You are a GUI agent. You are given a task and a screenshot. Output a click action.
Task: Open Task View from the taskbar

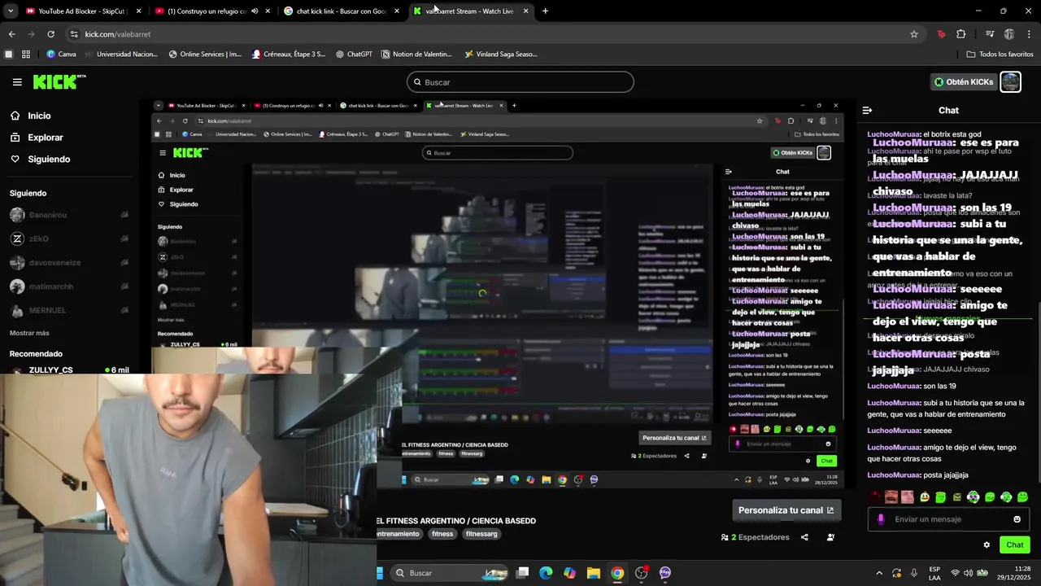(x=523, y=573)
